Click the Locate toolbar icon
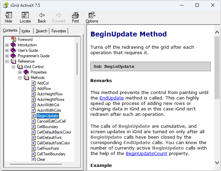 point(25,15)
